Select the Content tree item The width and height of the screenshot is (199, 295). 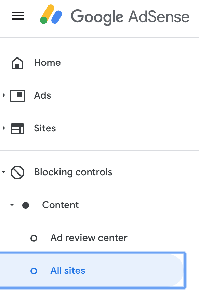coord(61,205)
